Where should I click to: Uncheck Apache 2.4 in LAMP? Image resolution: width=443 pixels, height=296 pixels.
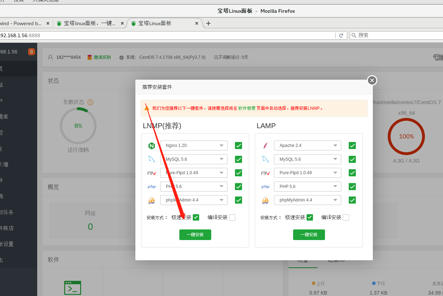(x=352, y=146)
